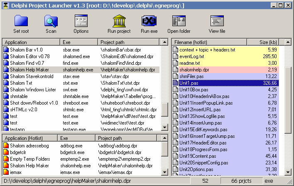
Task: Click the View file toolbar icon
Action: pos(217,21)
